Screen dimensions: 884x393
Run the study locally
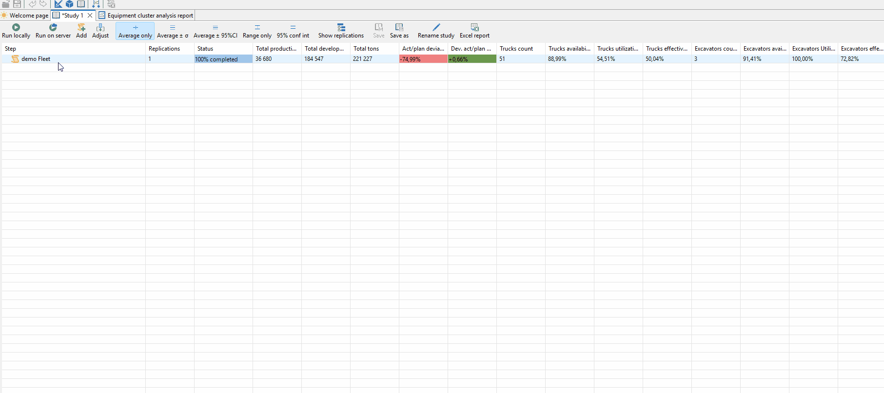click(16, 31)
